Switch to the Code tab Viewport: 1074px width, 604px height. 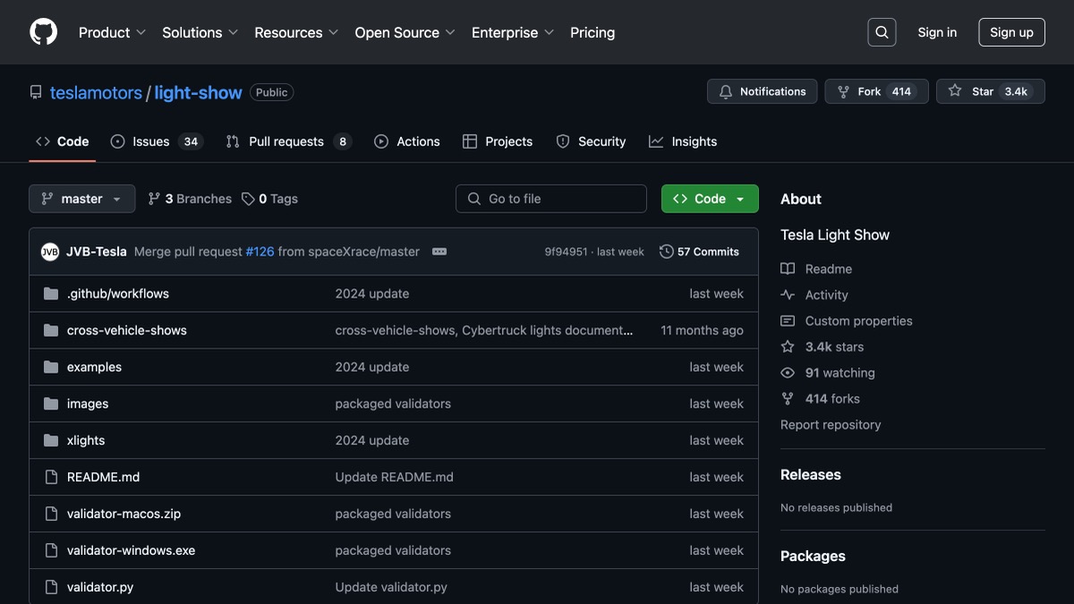coord(63,141)
